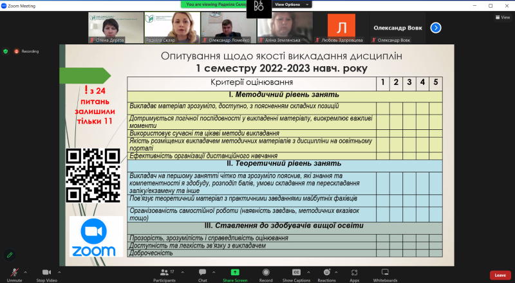The height and width of the screenshot is (283, 515).
Task: Click the Zoom logo on the slide
Action: tap(96, 237)
